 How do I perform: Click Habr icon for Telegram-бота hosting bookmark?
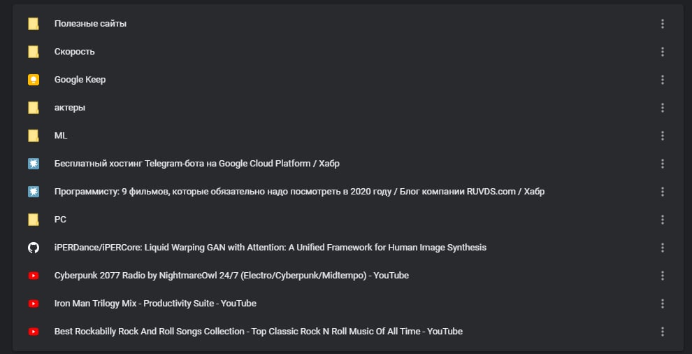coord(34,164)
